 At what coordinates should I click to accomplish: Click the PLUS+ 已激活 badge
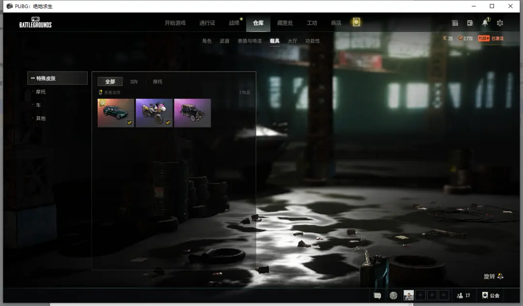tap(491, 38)
